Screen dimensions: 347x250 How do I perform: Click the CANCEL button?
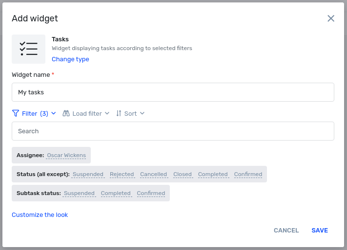[286, 231]
